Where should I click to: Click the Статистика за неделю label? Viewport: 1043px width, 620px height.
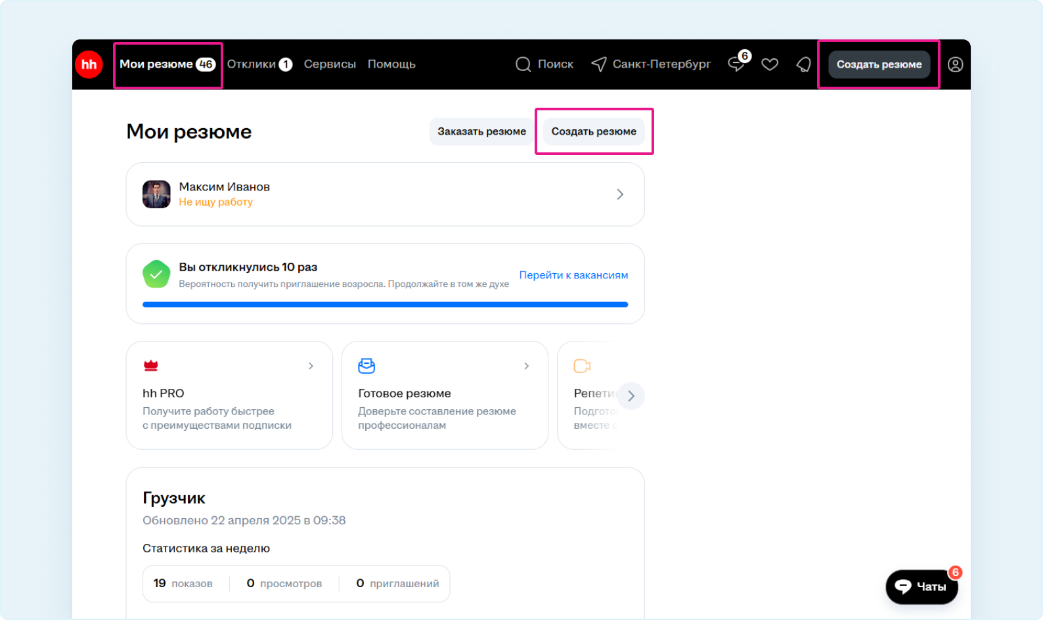click(206, 548)
